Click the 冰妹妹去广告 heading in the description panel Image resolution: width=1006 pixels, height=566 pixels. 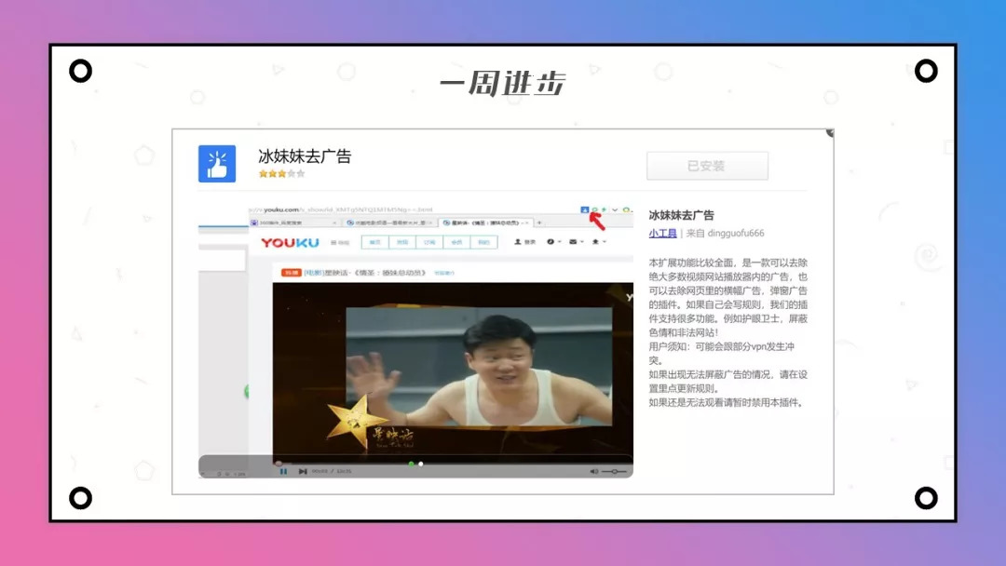681,215
